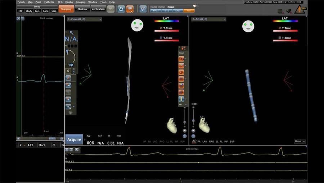Viewport: 324px width, 183px height.
Task: Open the Study menu
Action: (21, 2)
